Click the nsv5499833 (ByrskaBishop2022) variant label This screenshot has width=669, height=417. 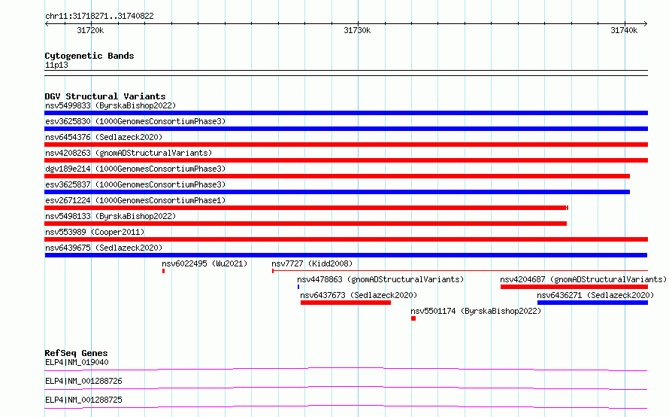(110, 105)
